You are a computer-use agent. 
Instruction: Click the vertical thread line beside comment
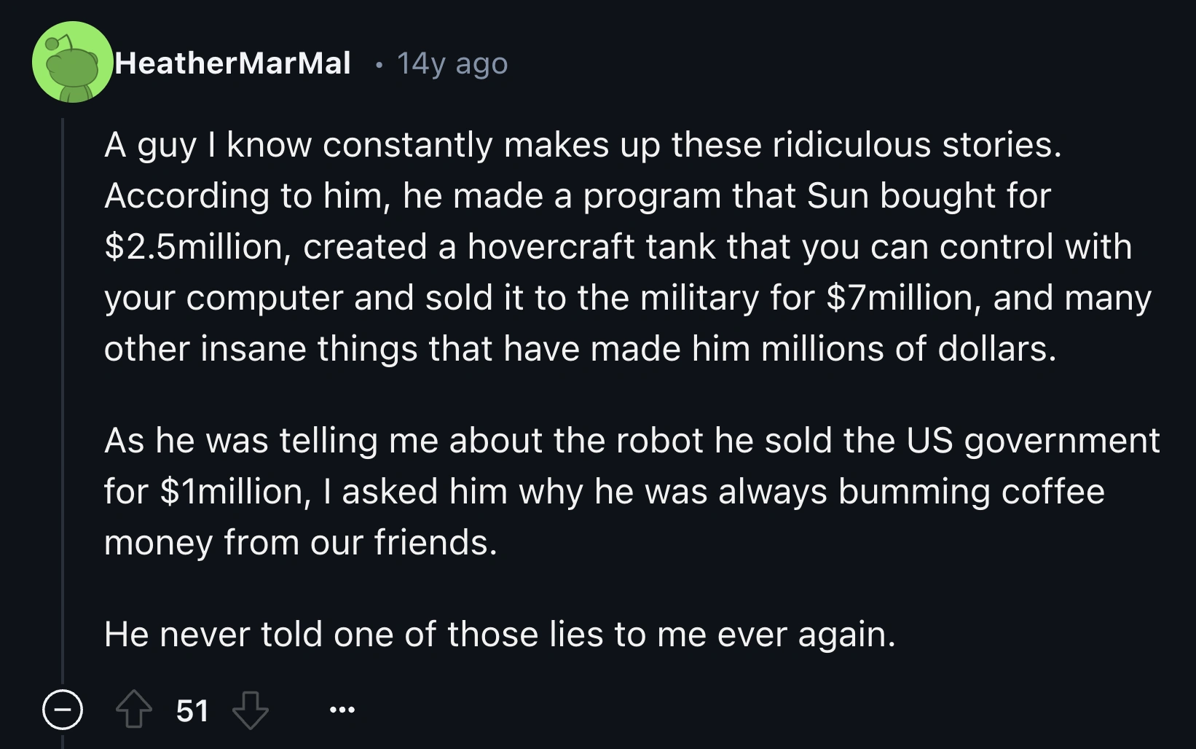(63, 401)
